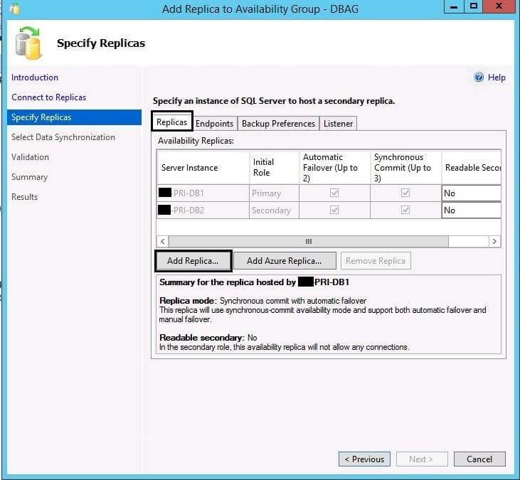This screenshot has width=520, height=480.
Task: Click the Help question mark icon
Action: click(479, 78)
